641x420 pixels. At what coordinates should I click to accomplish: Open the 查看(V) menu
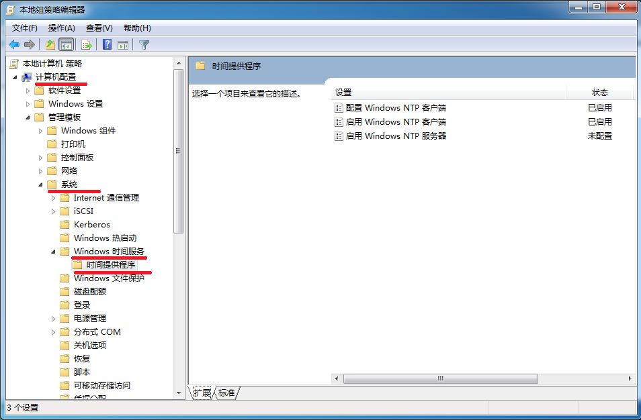coord(99,28)
